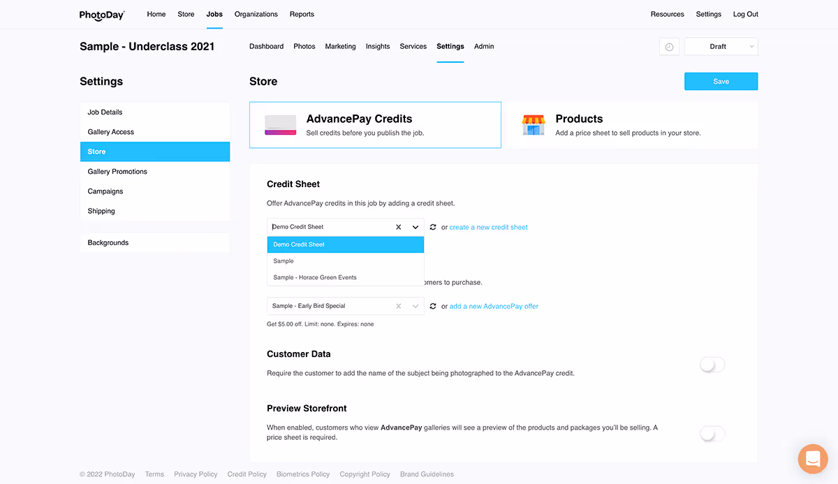
Task: Open Biometrics Policy footer link
Action: pos(303,474)
